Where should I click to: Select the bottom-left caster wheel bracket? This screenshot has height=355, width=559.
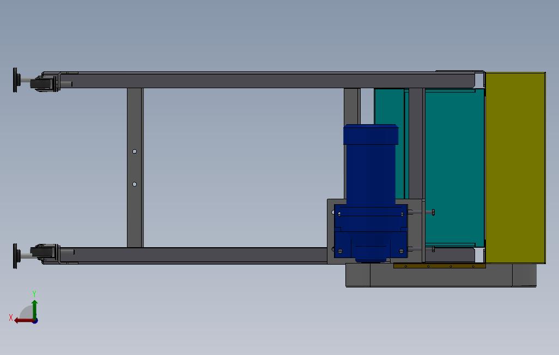45,253
